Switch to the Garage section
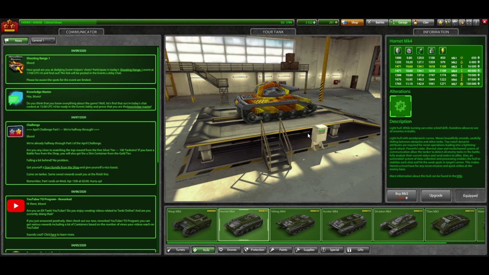Screen dimensions: 489x275 [x=399, y=23]
